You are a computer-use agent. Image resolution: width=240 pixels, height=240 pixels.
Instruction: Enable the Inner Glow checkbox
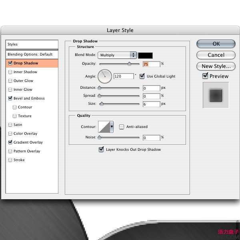10,90
